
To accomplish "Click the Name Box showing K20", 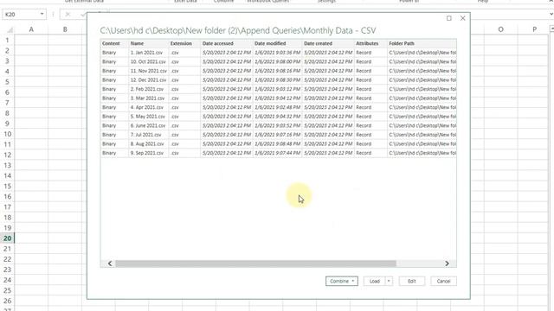I will click(21, 14).
